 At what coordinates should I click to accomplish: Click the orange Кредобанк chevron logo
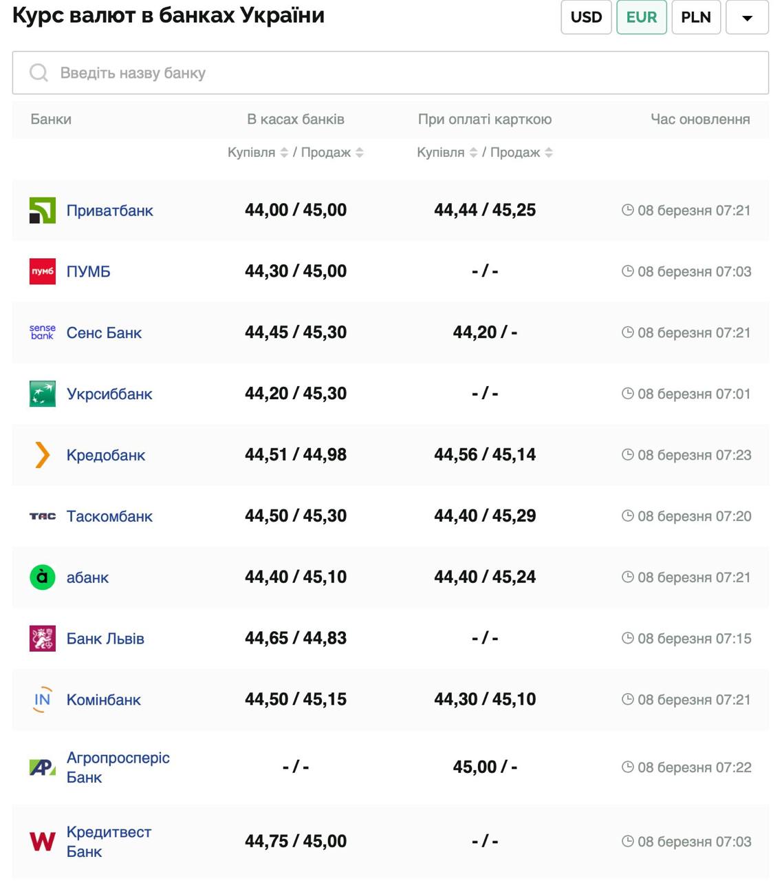coord(42,455)
